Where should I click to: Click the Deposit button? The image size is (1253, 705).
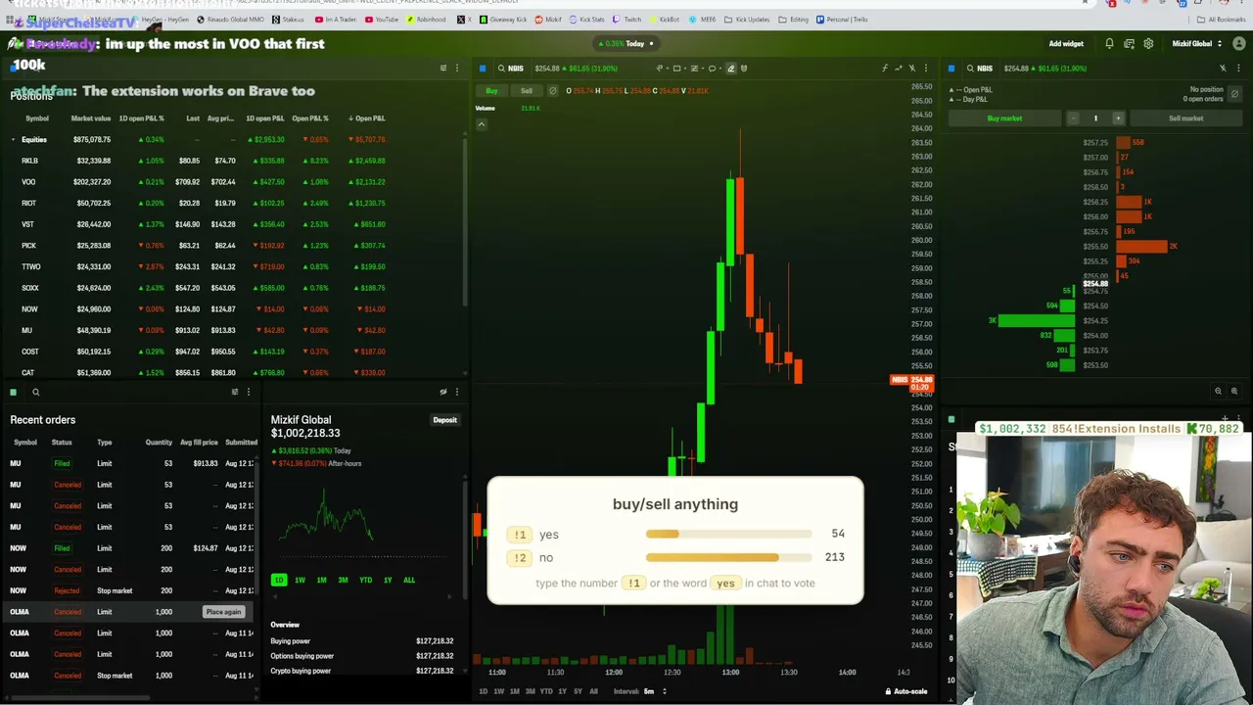click(444, 420)
